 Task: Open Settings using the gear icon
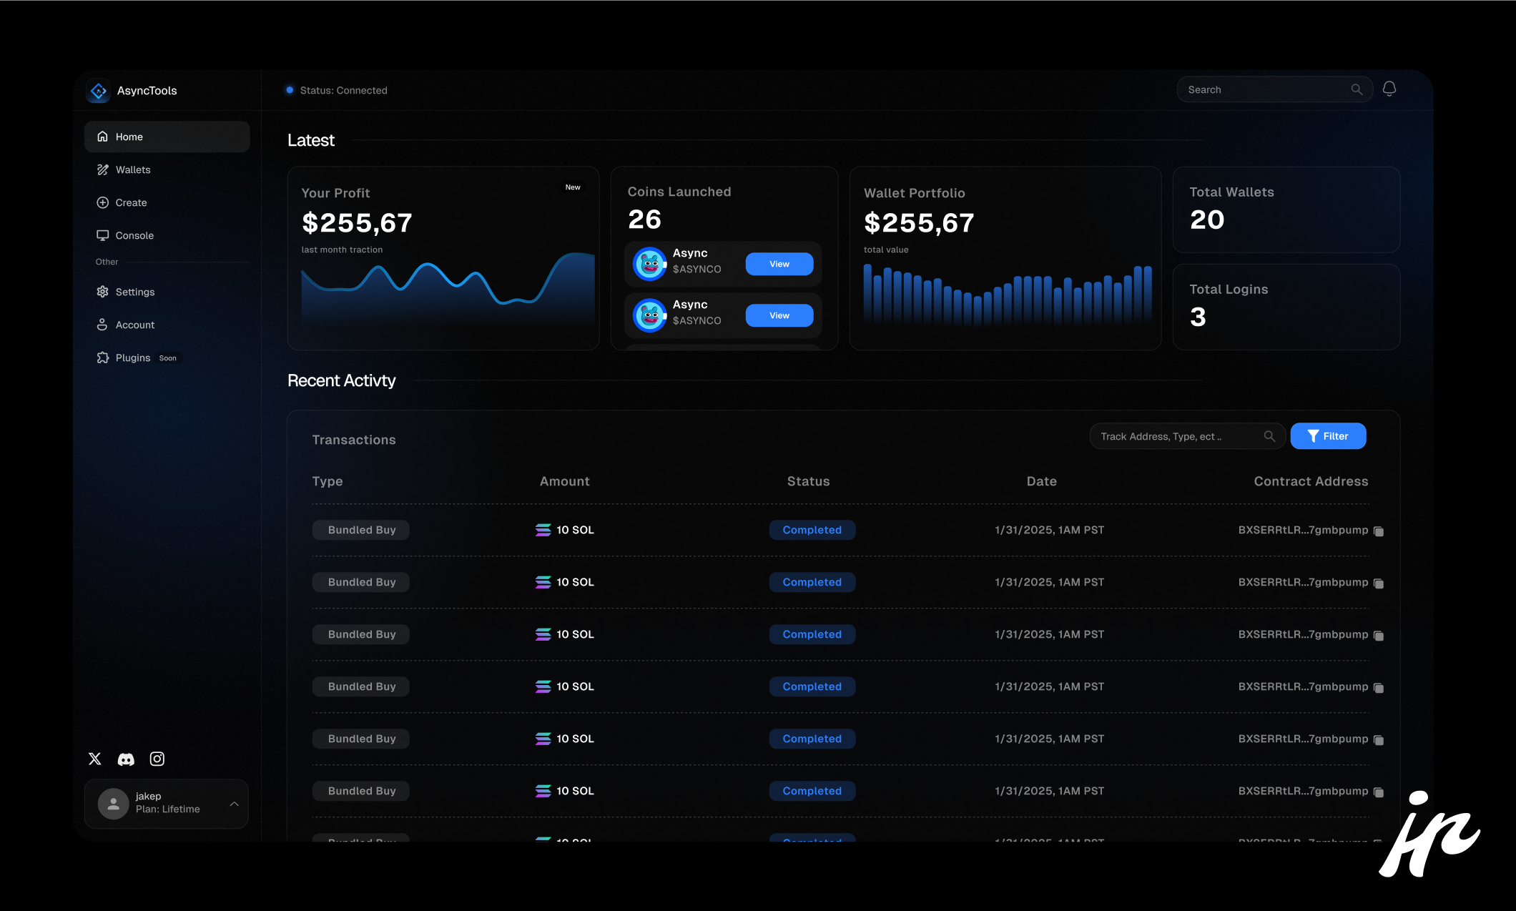point(102,292)
